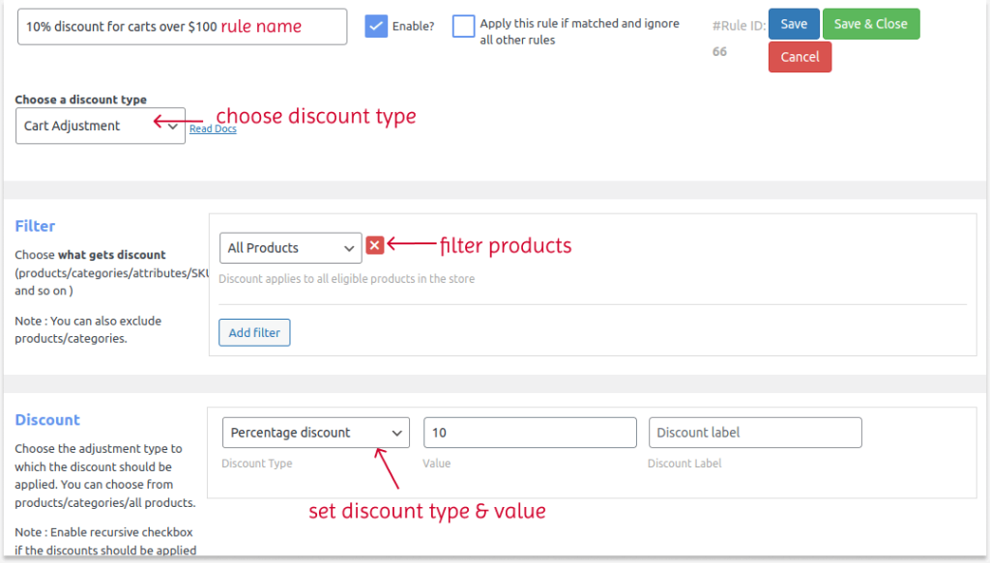Open the Read Docs link
Image resolution: width=990 pixels, height=563 pixels.
(212, 128)
